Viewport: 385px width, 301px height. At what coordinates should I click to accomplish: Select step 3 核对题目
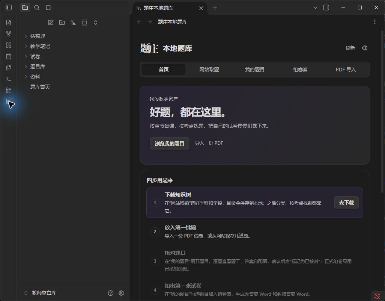(255, 261)
